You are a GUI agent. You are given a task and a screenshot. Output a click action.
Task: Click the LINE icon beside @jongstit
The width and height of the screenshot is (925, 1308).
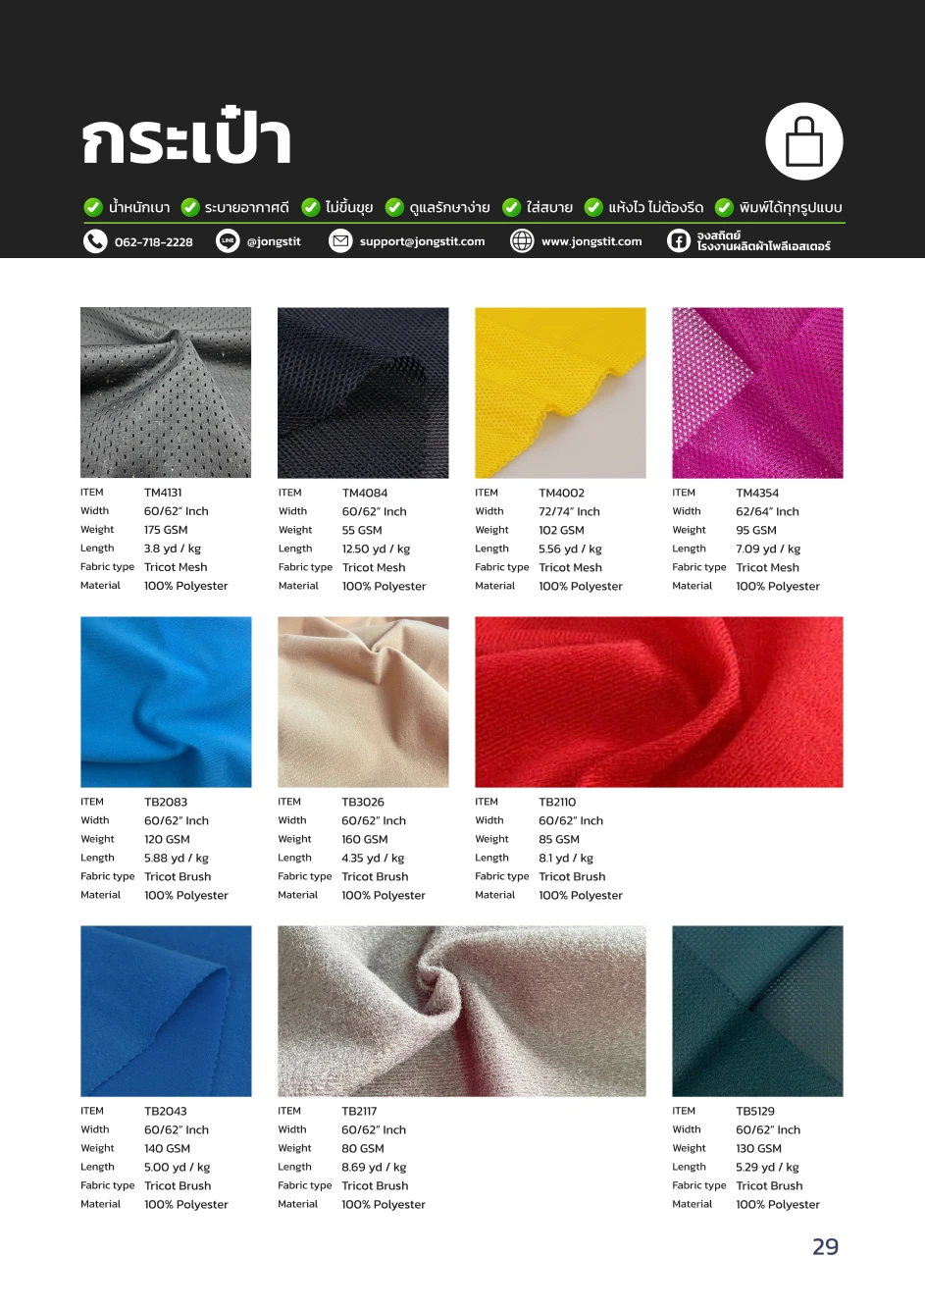(x=228, y=241)
